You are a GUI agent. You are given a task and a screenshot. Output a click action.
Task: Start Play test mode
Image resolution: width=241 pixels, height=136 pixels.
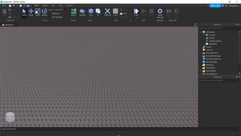pos(136,12)
